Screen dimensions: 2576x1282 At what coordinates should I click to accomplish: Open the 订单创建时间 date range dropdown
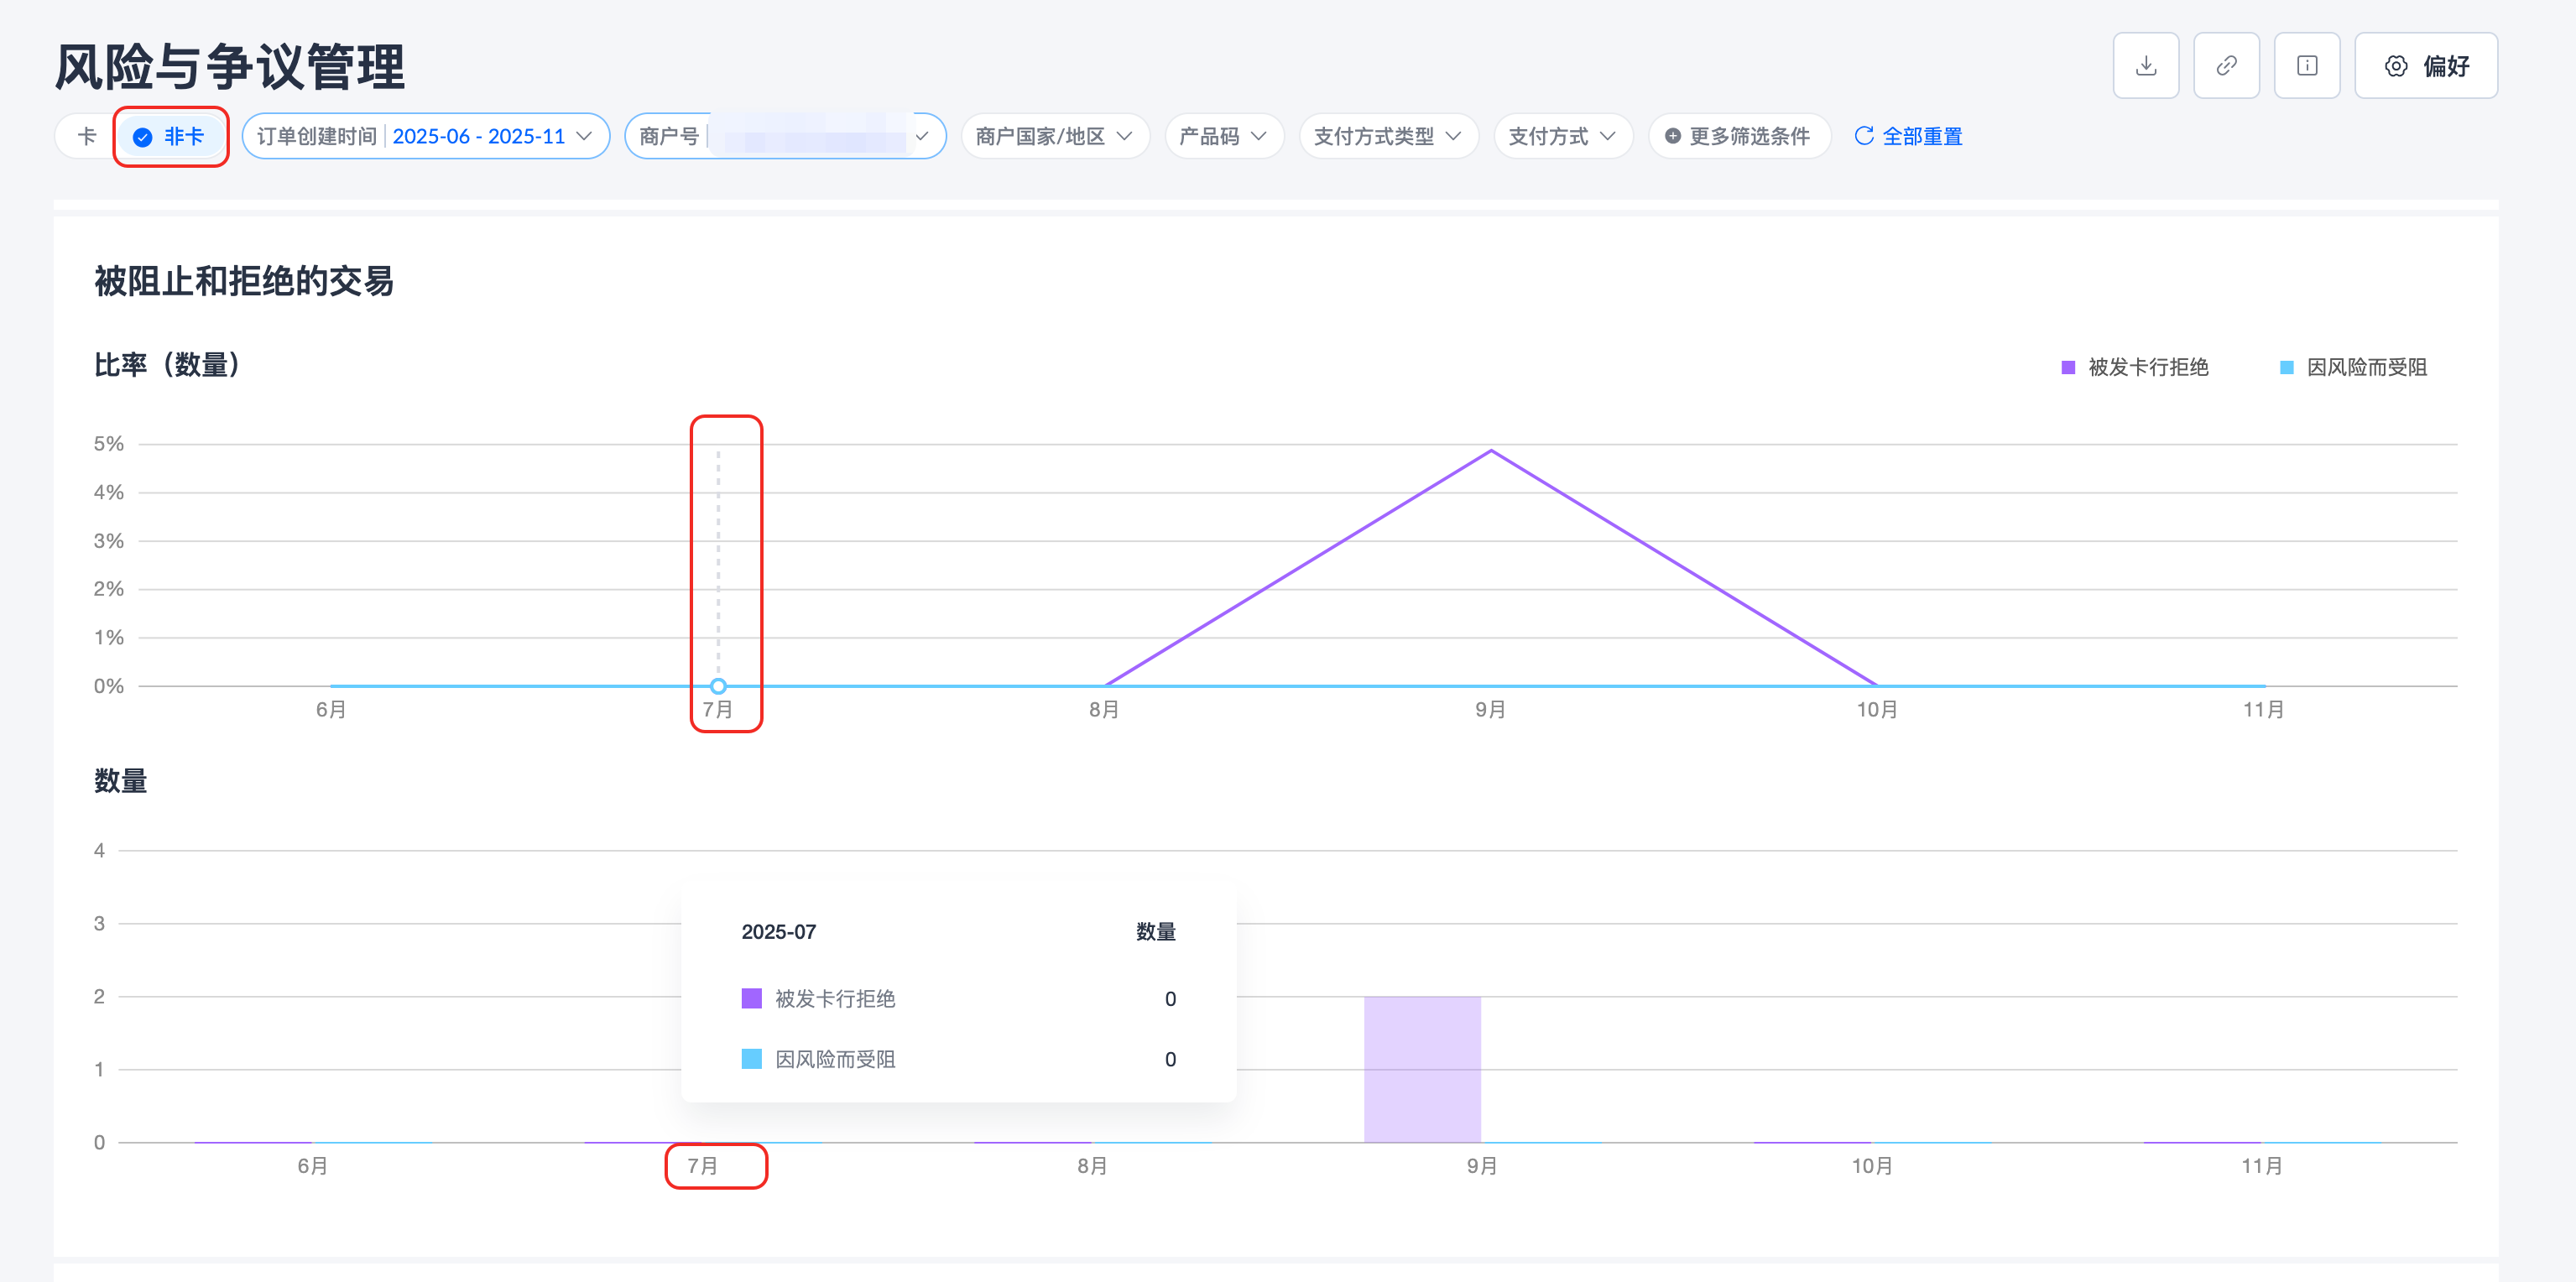[x=425, y=136]
